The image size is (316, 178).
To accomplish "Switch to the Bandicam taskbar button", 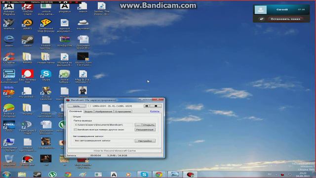I will (190, 175).
